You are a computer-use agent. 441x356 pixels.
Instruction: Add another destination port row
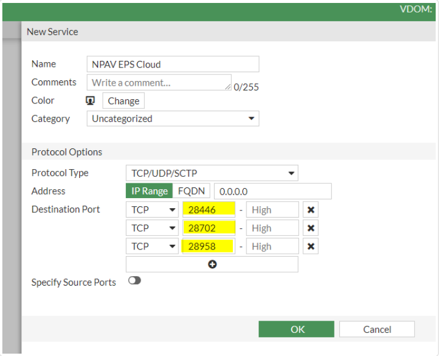(212, 264)
